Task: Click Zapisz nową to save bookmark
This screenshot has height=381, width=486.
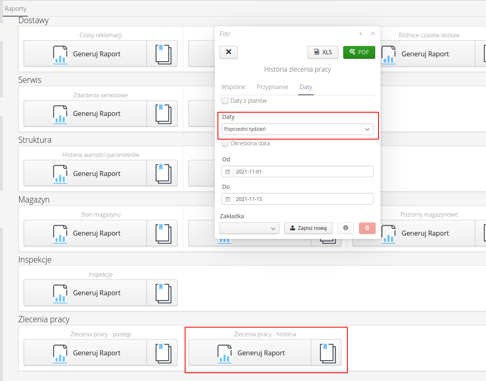Action: click(x=308, y=228)
